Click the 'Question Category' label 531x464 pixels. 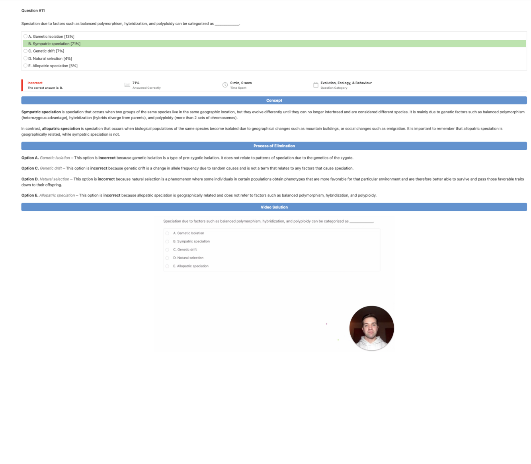point(334,88)
